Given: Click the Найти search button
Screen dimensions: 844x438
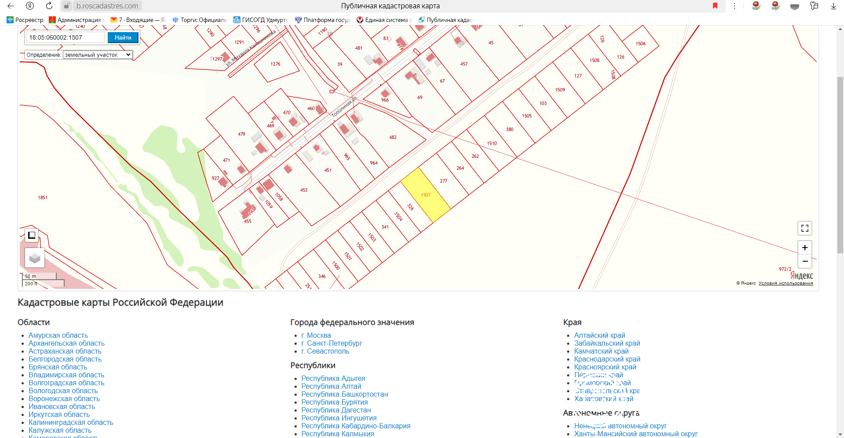Looking at the screenshot, I should [123, 37].
